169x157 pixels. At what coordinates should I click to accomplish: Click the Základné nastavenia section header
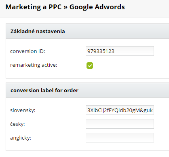tap(87, 31)
